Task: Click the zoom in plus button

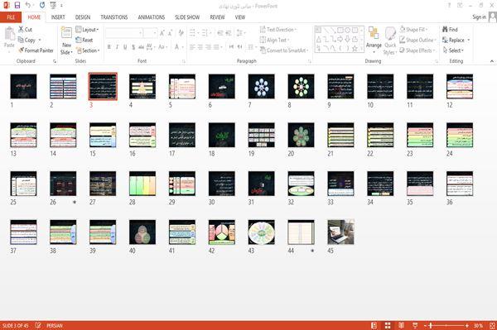Action: pyautogui.click(x=467, y=326)
